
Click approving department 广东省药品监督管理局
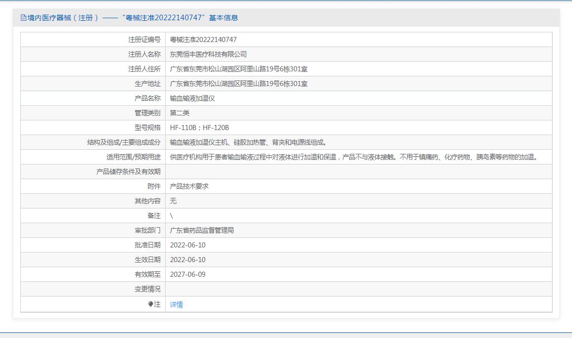pyautogui.click(x=202, y=230)
